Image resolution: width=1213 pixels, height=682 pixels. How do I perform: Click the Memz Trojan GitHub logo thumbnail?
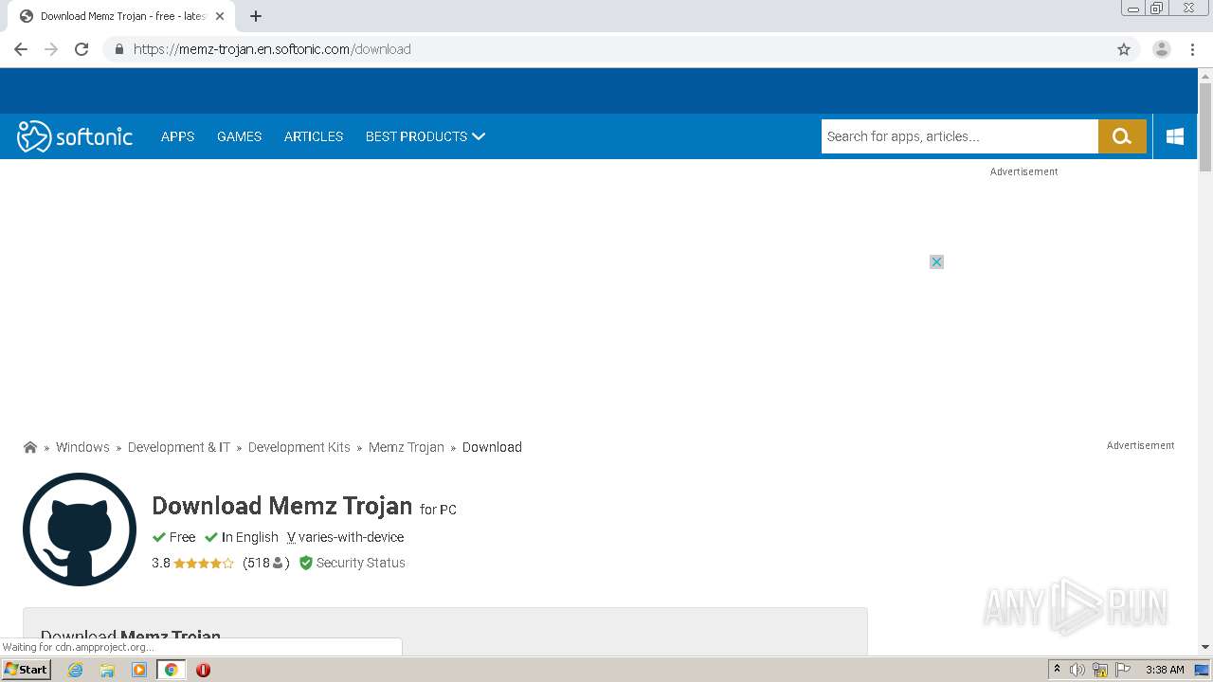click(x=80, y=529)
